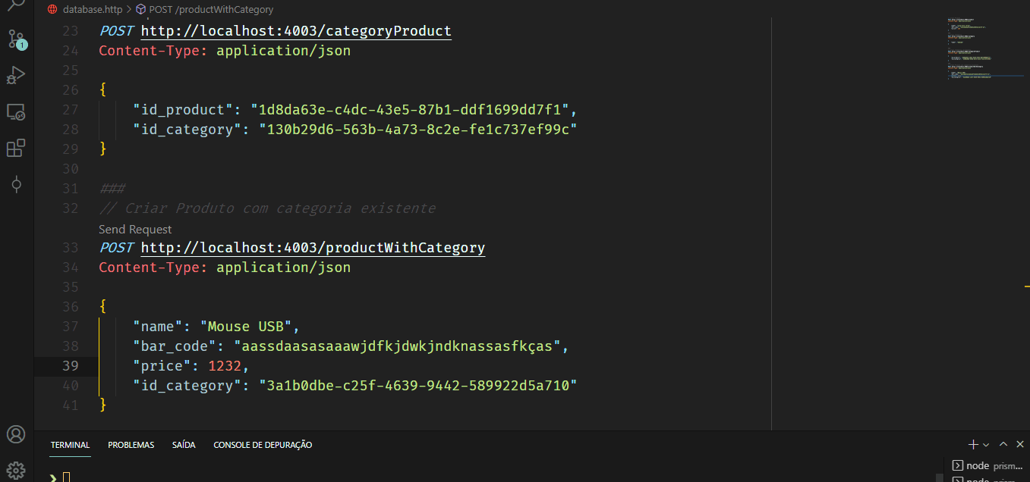The height and width of the screenshot is (482, 1030).
Task: Open terminal launch profile dropdown arrow
Action: [986, 445]
